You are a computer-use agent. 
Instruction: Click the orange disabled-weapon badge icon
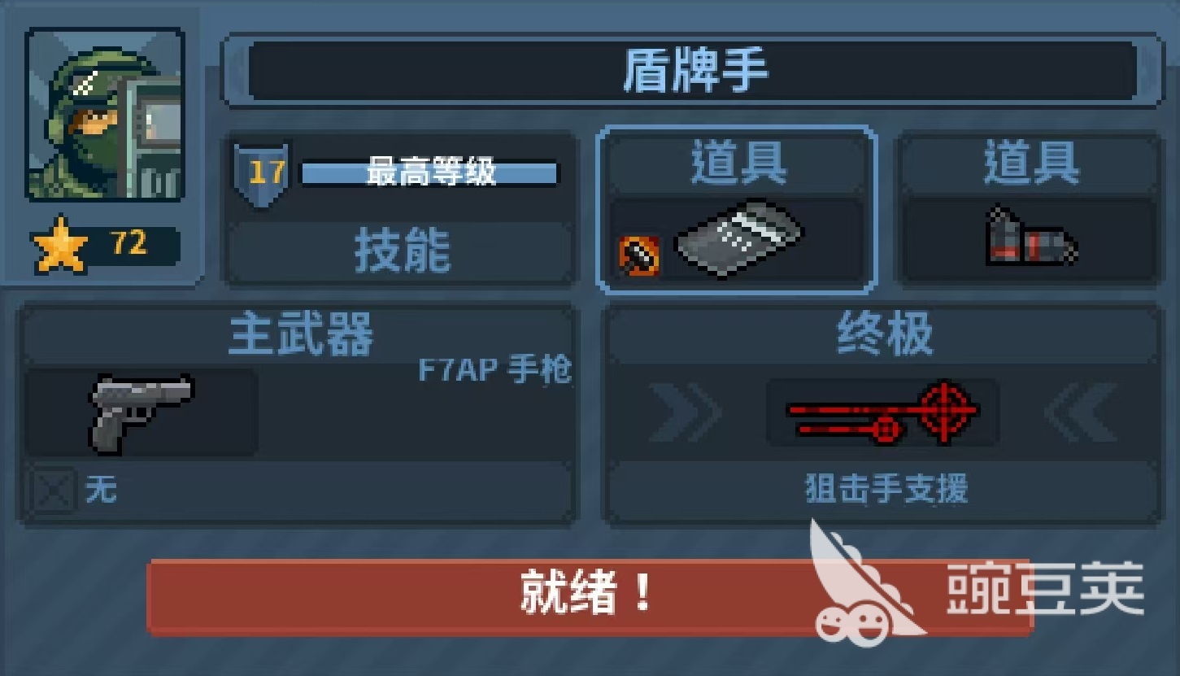click(x=639, y=255)
